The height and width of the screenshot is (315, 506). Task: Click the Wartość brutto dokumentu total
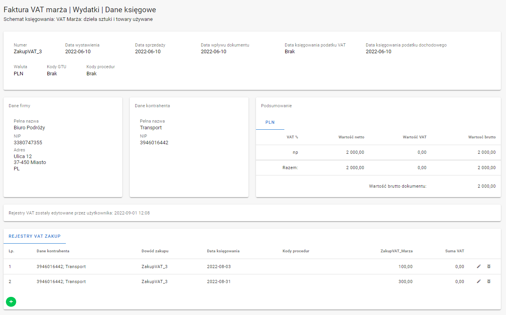click(486, 186)
